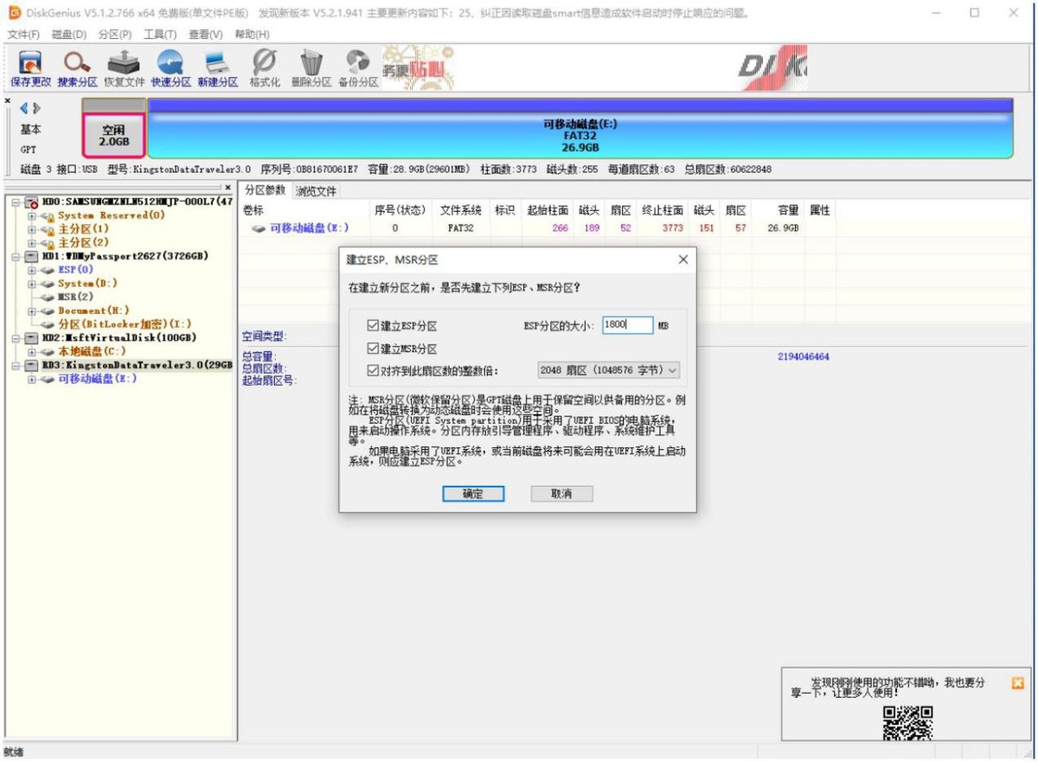
Task: Open the 帮助(H) menu
Action: point(252,35)
